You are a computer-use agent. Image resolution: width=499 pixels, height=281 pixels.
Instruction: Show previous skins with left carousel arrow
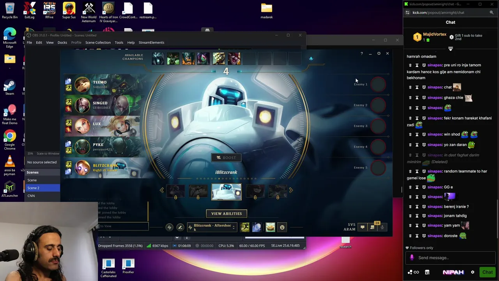[162, 190]
